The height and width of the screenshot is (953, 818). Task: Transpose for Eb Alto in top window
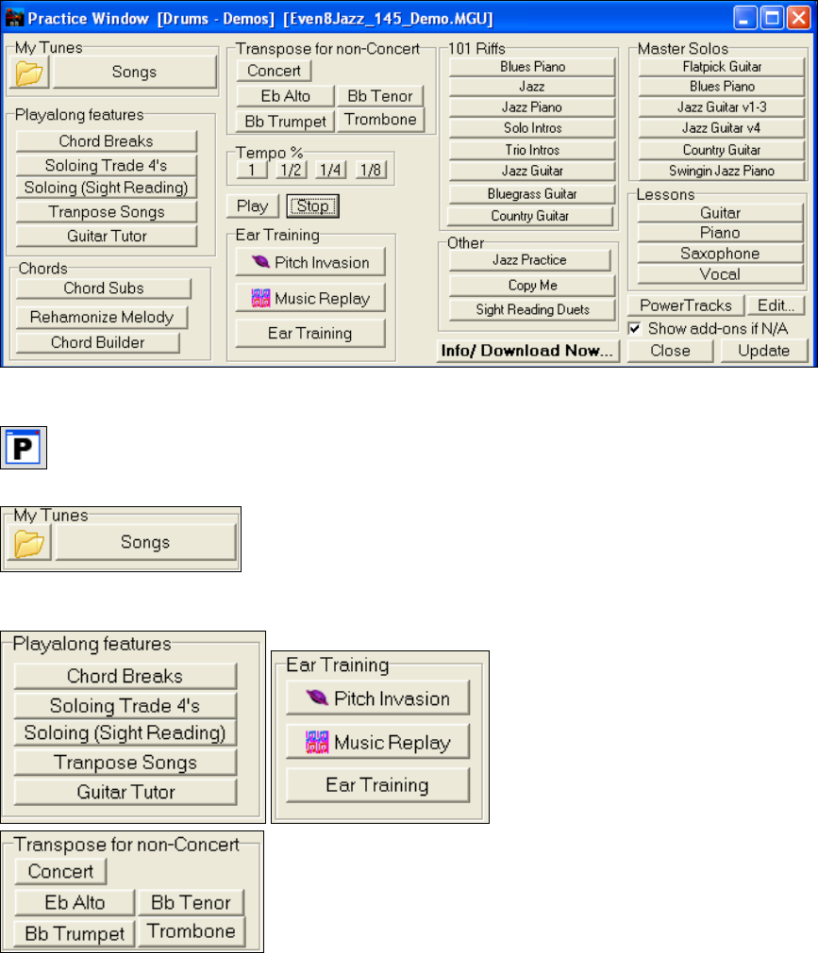pos(285,96)
